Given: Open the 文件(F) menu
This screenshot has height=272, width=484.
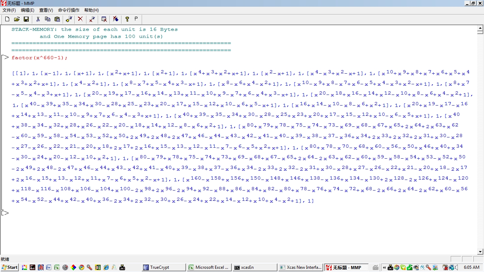Looking at the screenshot, I should [9, 10].
